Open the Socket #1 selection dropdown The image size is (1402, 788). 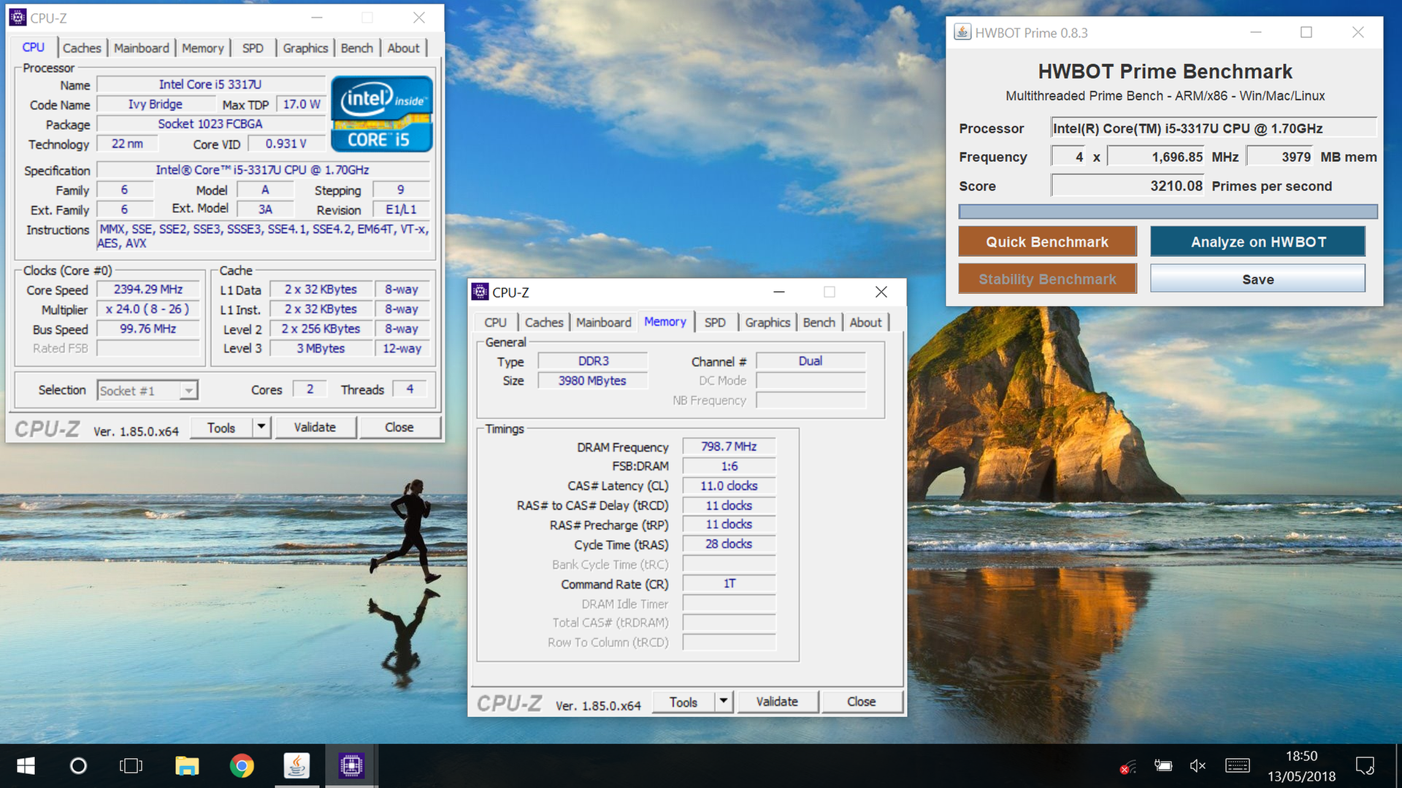coord(148,390)
